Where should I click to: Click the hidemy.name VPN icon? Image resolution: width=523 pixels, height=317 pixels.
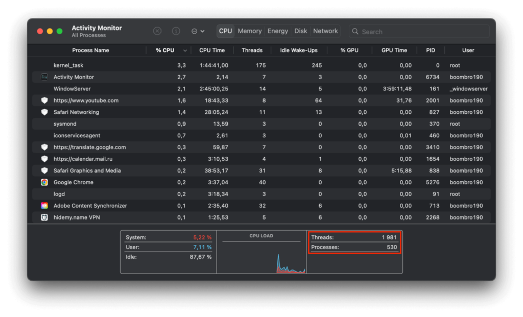pos(44,217)
